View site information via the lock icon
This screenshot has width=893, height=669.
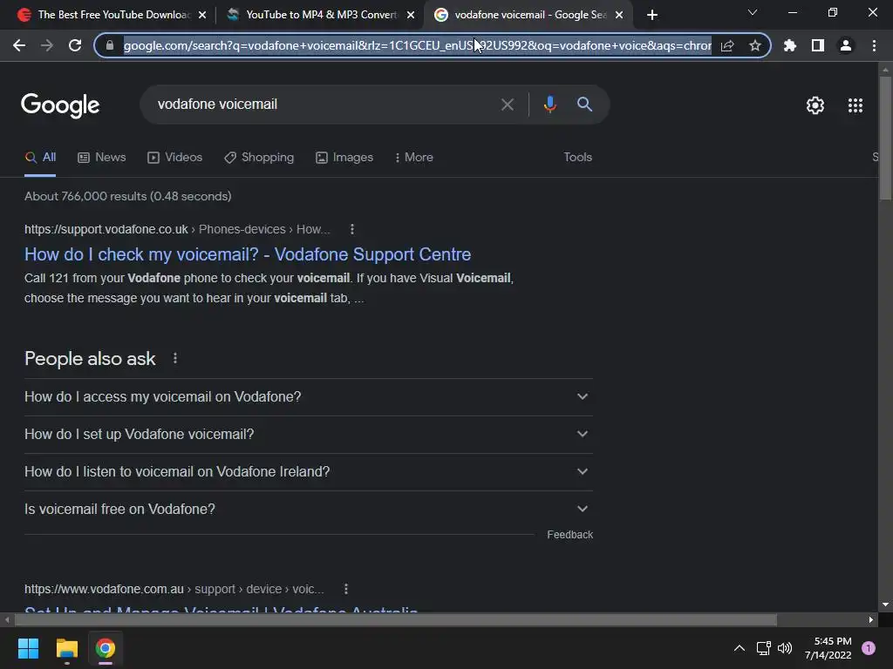click(x=110, y=45)
